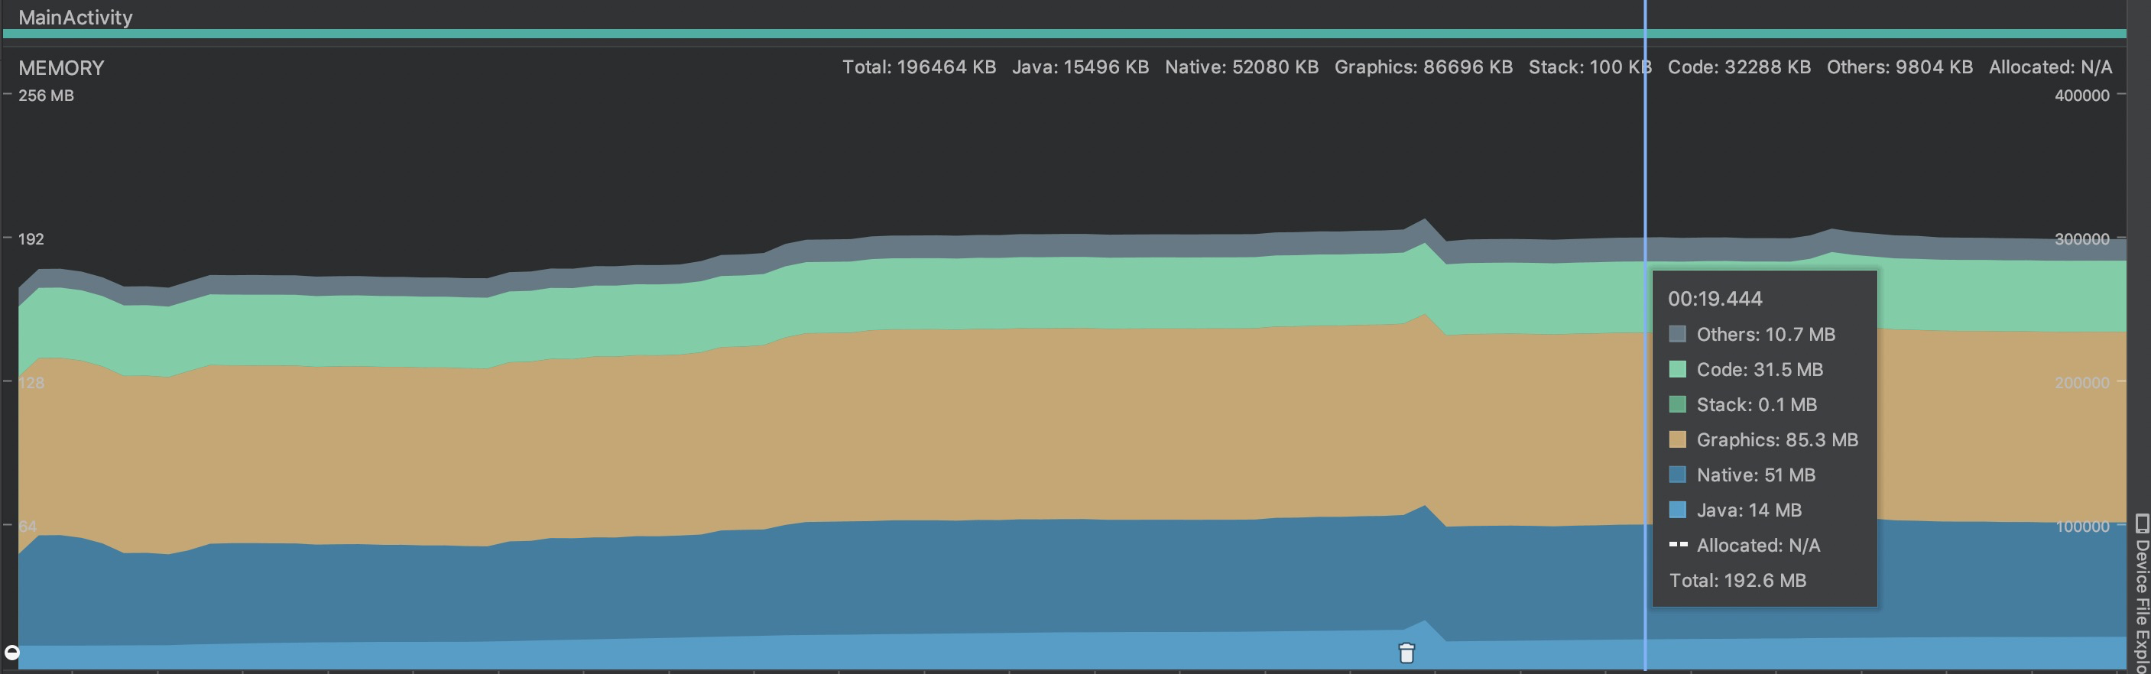Click the Code light-green swatch in tooltip

point(1677,369)
